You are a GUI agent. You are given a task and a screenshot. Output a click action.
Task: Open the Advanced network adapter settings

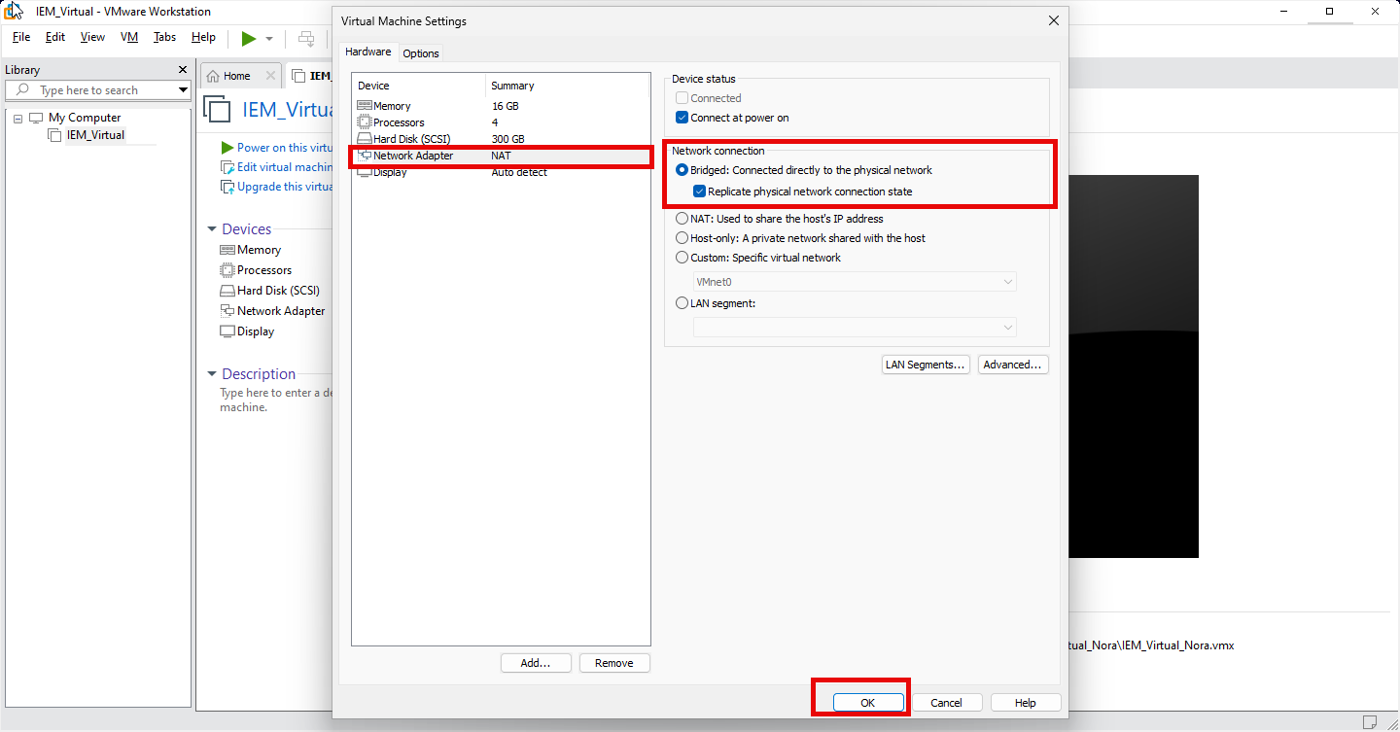(1013, 365)
